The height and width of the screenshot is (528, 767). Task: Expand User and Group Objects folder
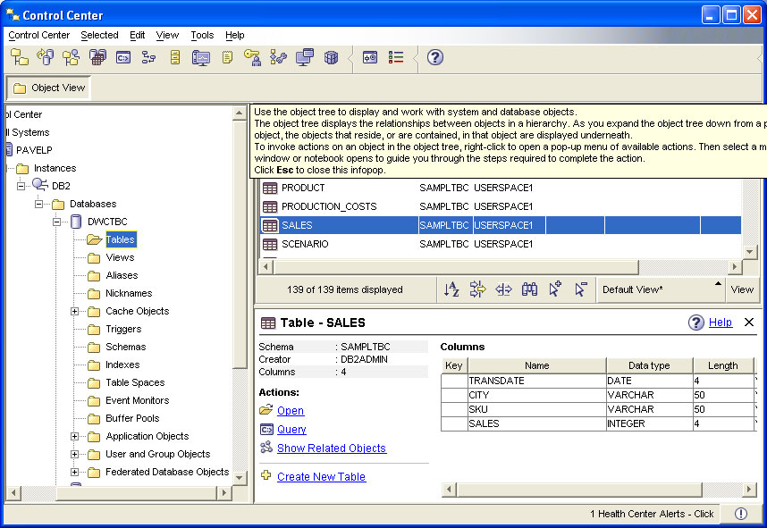pyautogui.click(x=74, y=454)
